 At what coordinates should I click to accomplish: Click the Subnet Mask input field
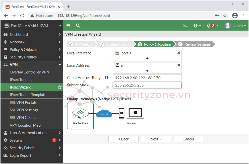(147, 85)
